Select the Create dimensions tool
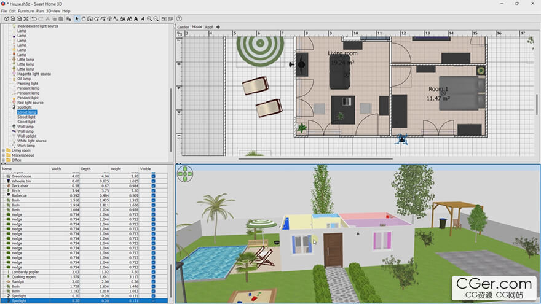This screenshot has width=541, height=304. [x=109, y=18]
